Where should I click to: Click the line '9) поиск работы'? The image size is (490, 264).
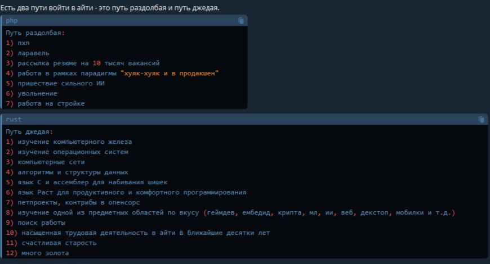[35, 223]
